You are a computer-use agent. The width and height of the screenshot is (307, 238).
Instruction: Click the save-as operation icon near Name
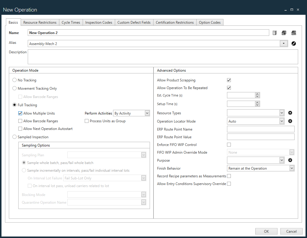(x=294, y=33)
